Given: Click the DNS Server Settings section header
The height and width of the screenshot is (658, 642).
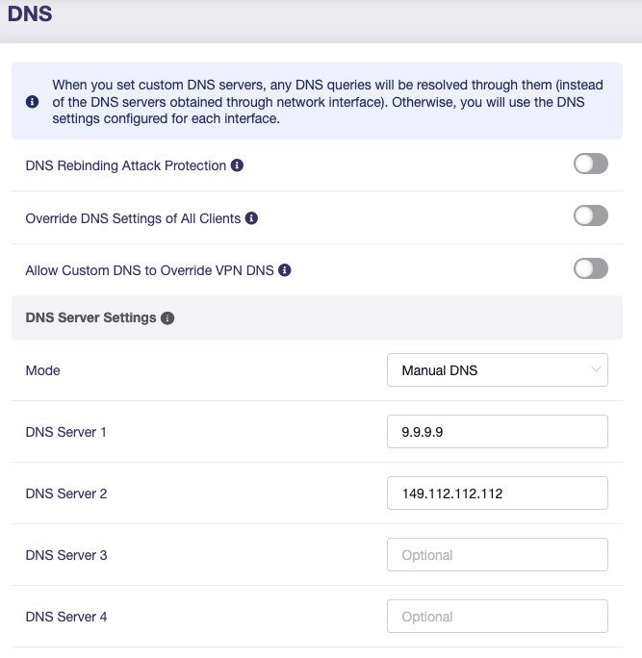Looking at the screenshot, I should 90,317.
